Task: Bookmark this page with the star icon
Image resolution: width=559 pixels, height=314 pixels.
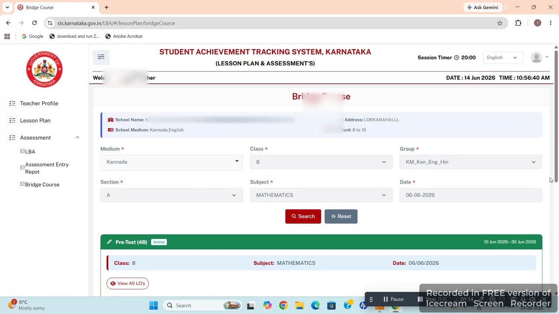Action: point(500,23)
